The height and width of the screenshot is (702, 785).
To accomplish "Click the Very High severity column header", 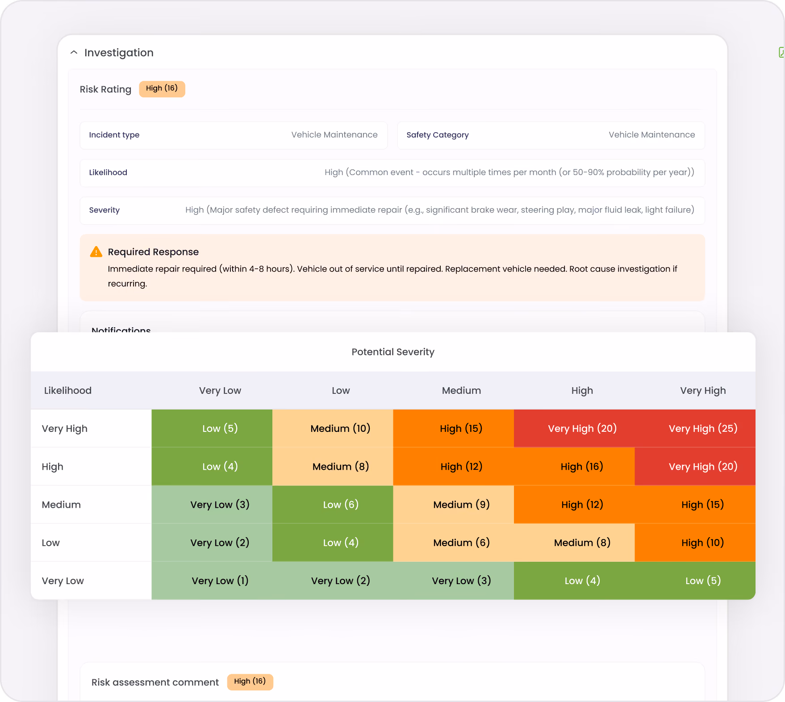I will pos(703,391).
